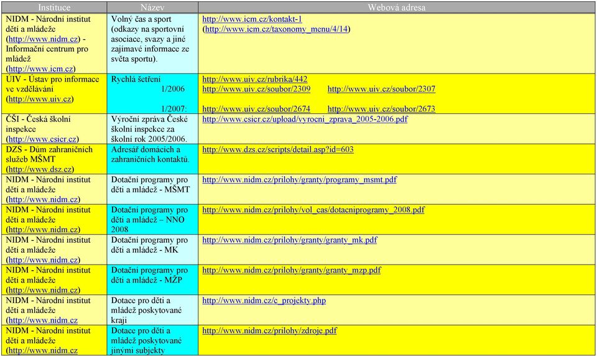This screenshot has width=597, height=356.
Task: Open the vyrocni_zprava_2005-2006.pdf link
Action: coord(305,119)
